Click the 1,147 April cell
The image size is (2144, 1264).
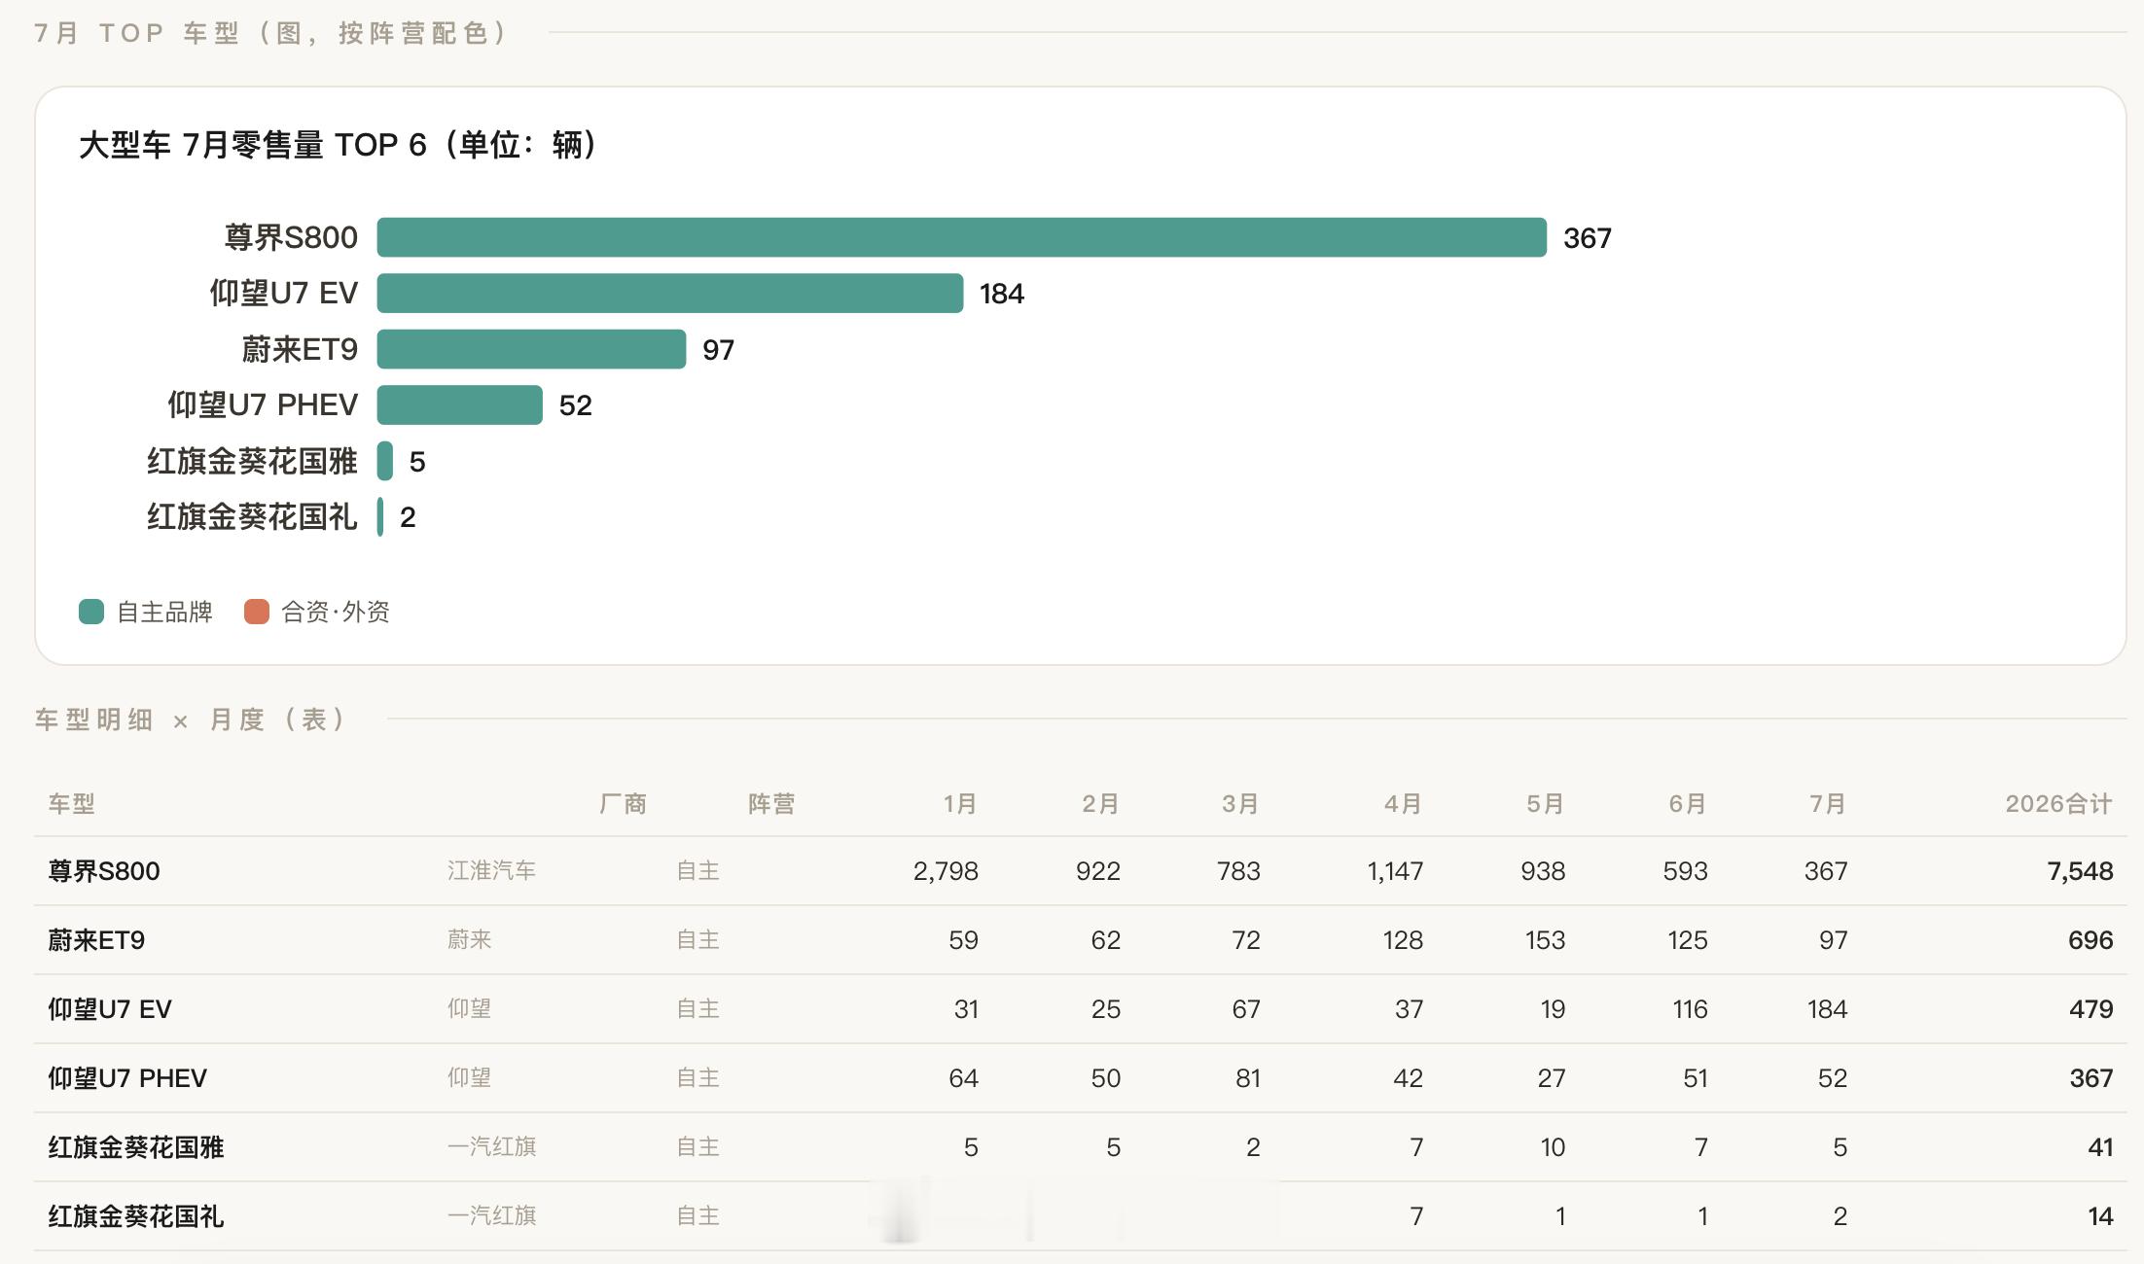coord(1395,871)
